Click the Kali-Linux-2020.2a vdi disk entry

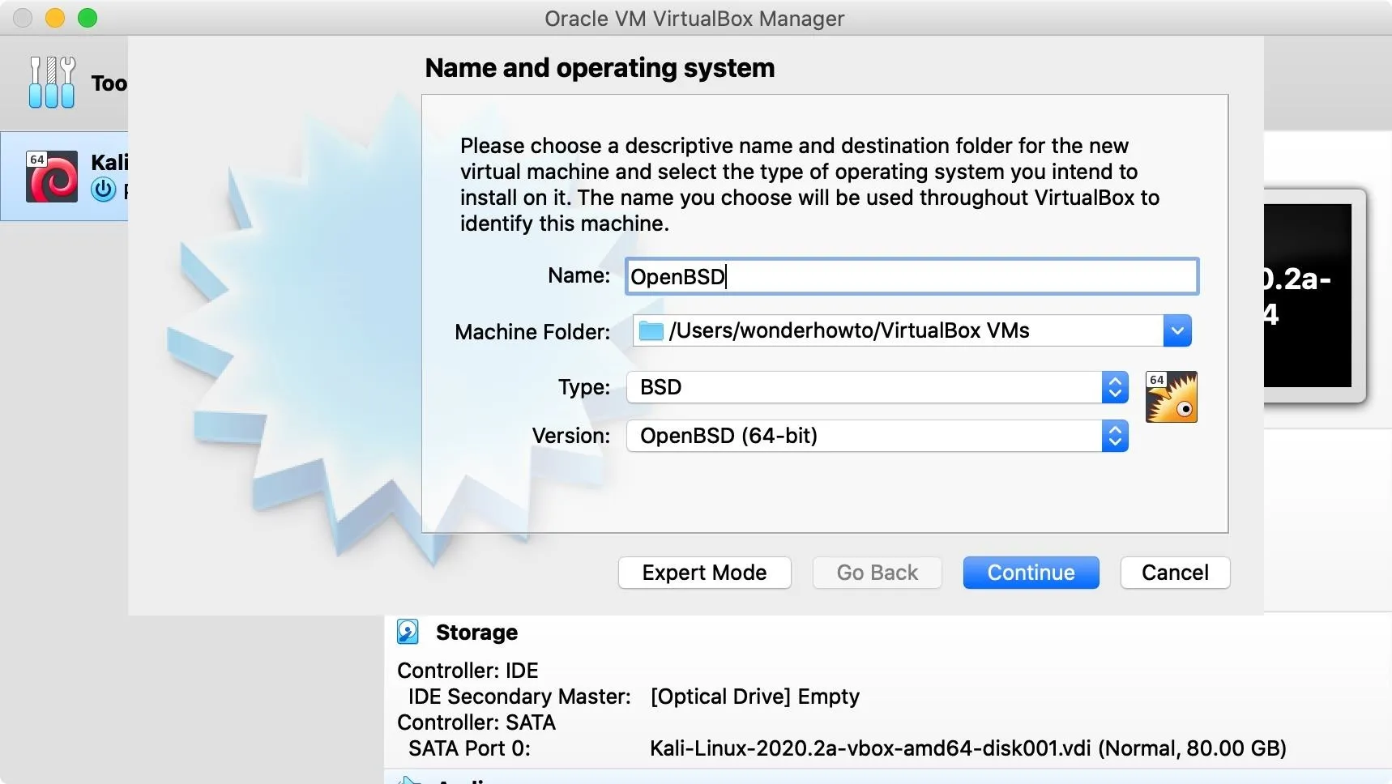pyautogui.click(x=967, y=748)
